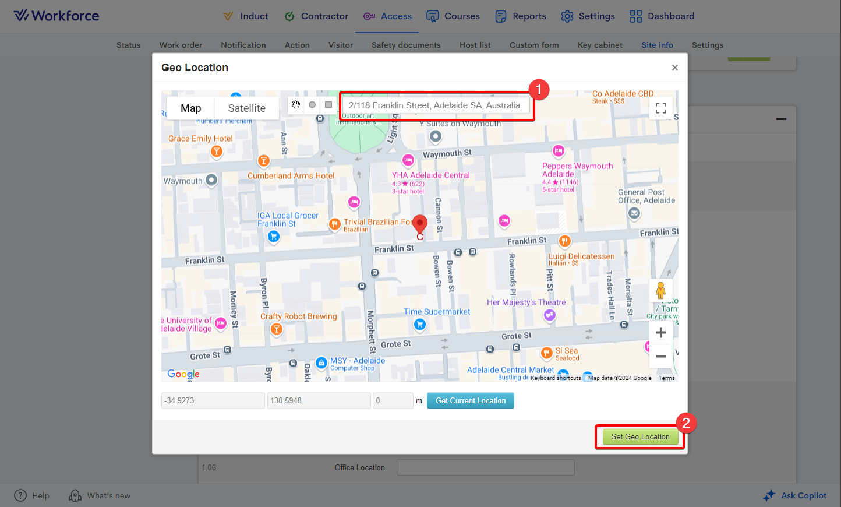Click the Street View pegman icon
This screenshot has width=841, height=507.
(660, 290)
